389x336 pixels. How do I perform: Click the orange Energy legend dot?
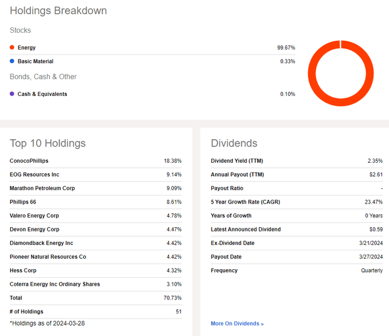(12, 47)
